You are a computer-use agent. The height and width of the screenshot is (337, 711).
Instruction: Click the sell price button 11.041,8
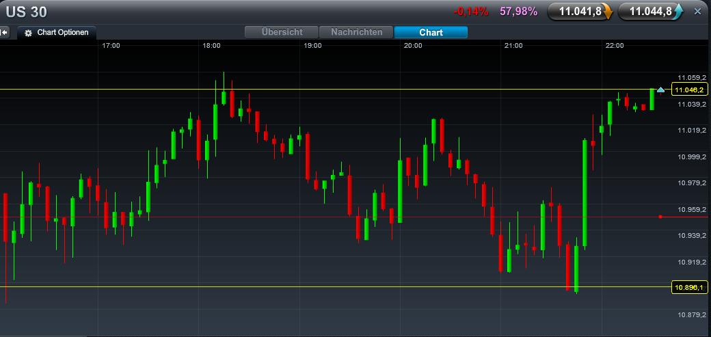(x=580, y=12)
